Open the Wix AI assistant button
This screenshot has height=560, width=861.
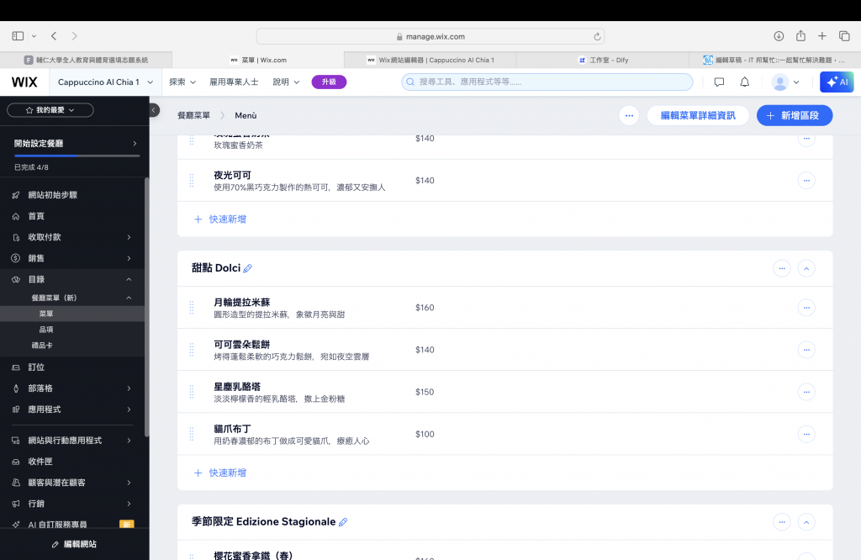tap(837, 82)
